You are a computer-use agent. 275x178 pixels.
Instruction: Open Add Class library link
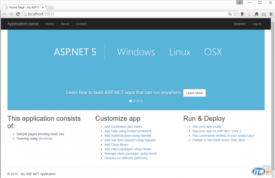click(117, 145)
